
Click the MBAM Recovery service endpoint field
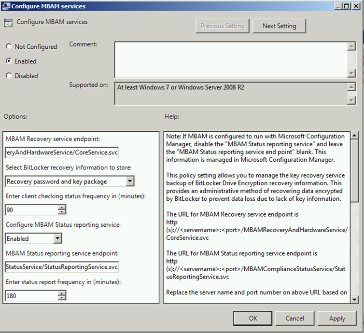pos(62,153)
